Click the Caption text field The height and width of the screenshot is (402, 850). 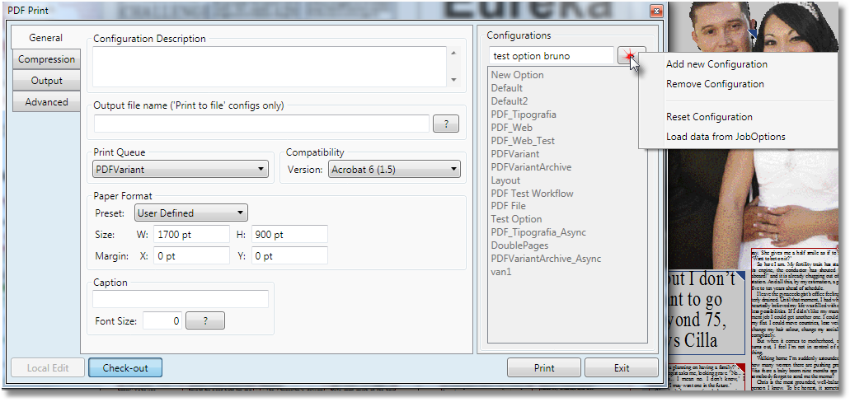181,299
